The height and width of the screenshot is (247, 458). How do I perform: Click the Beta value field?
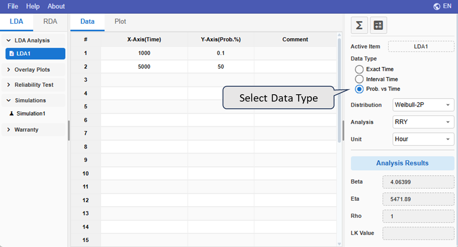[418, 182]
